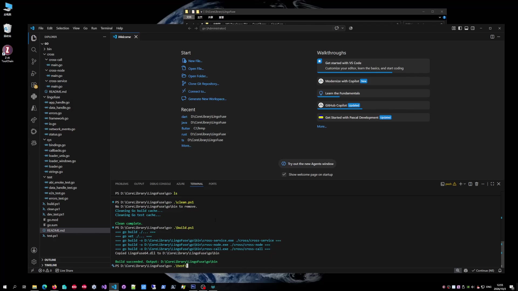Open the Explorer view in activity bar
This screenshot has width=518, height=291.
click(34, 38)
